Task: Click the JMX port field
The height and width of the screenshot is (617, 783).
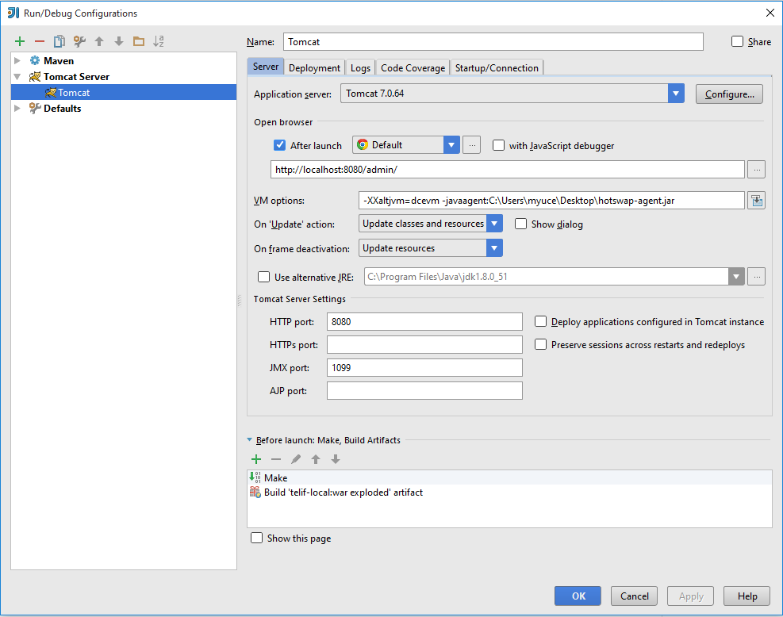Action: [x=424, y=367]
